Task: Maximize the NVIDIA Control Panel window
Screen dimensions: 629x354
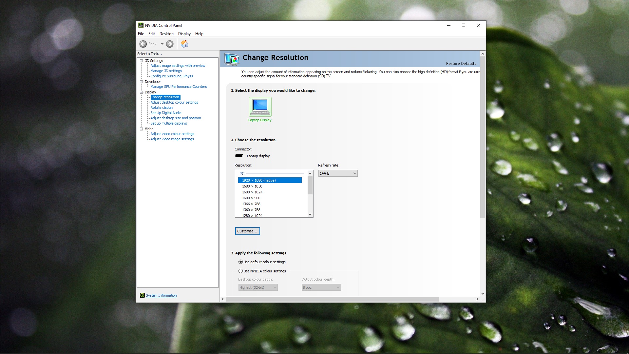Action: (x=464, y=25)
